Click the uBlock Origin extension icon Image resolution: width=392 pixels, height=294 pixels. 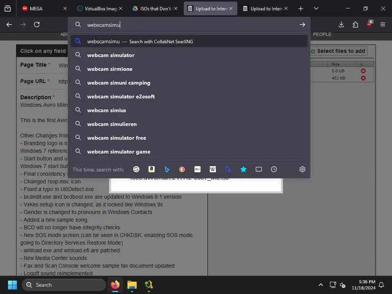coord(369,24)
